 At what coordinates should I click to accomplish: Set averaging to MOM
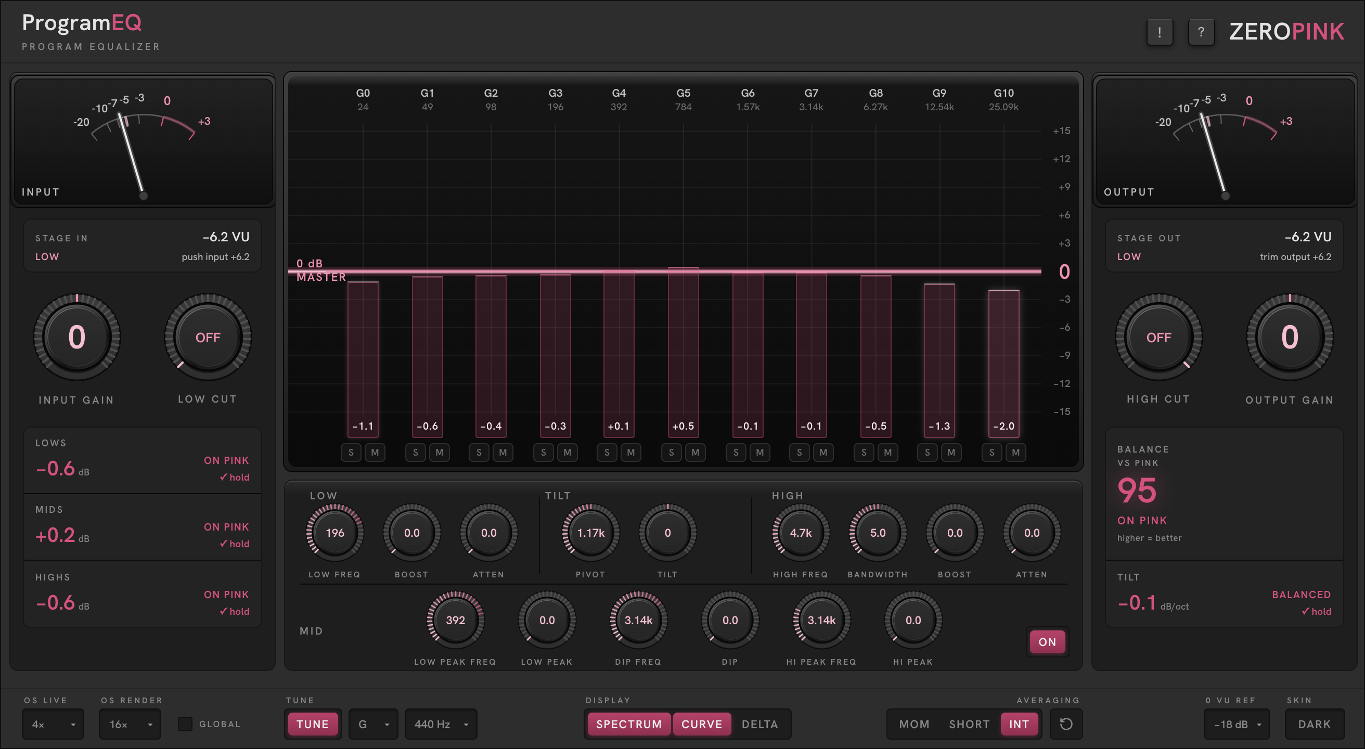[x=914, y=724]
